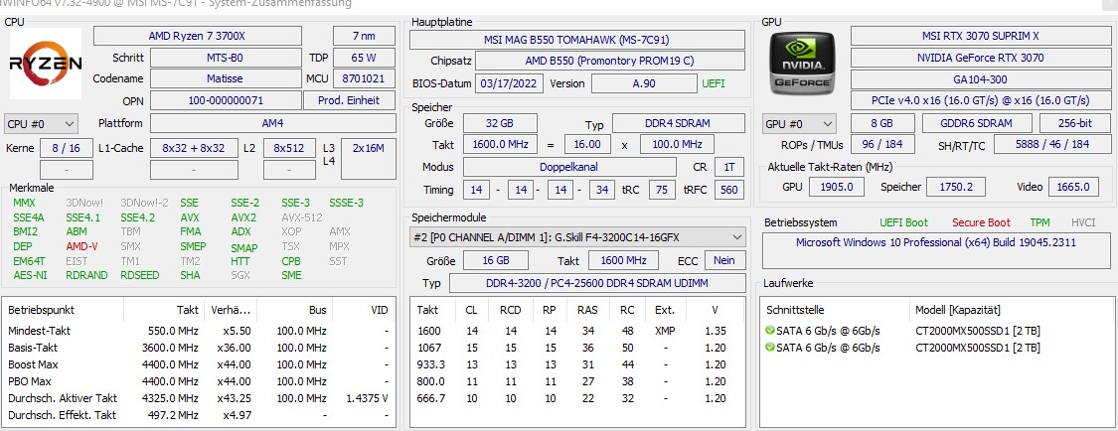Select the MCU value 8701021

(365, 78)
